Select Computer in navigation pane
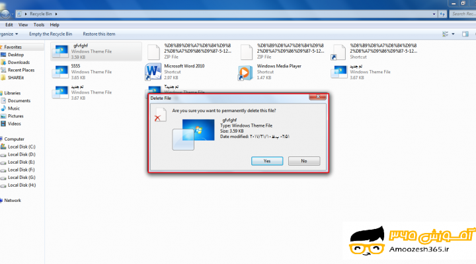The height and width of the screenshot is (264, 476). [14, 139]
